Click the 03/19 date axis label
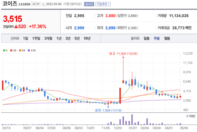 pyautogui.click(x=6, y=128)
